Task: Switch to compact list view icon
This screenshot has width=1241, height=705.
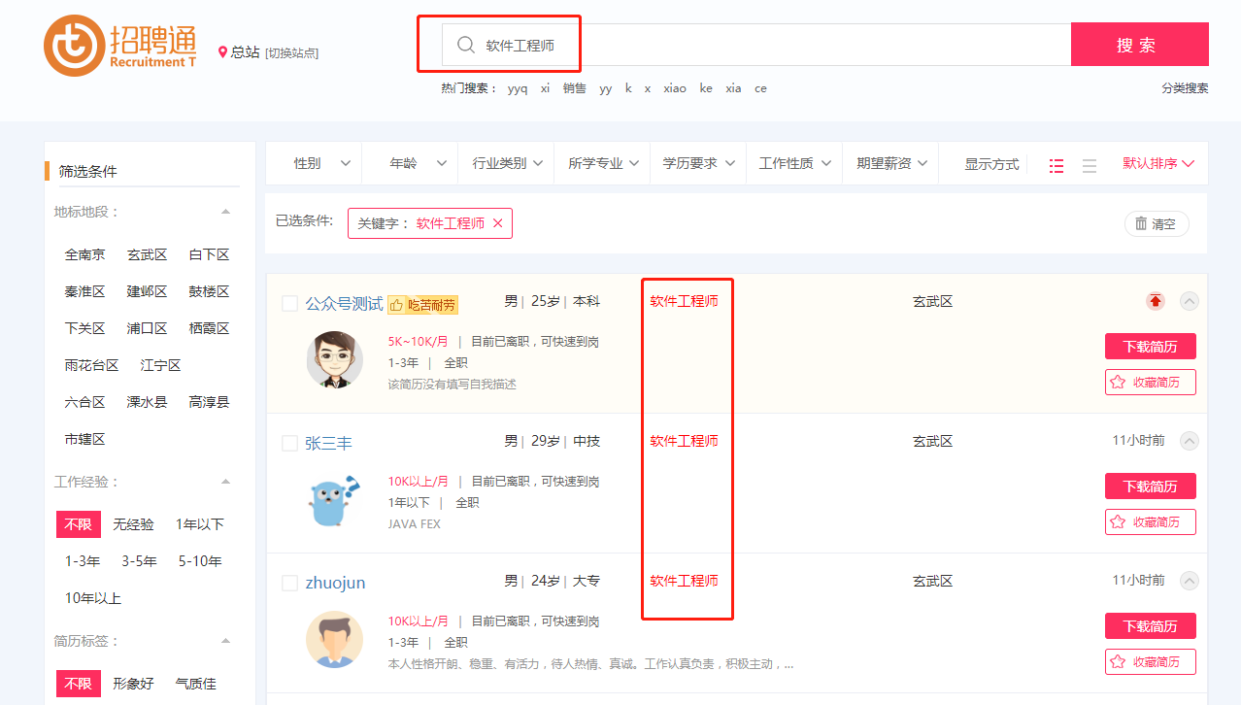Action: pyautogui.click(x=1090, y=165)
